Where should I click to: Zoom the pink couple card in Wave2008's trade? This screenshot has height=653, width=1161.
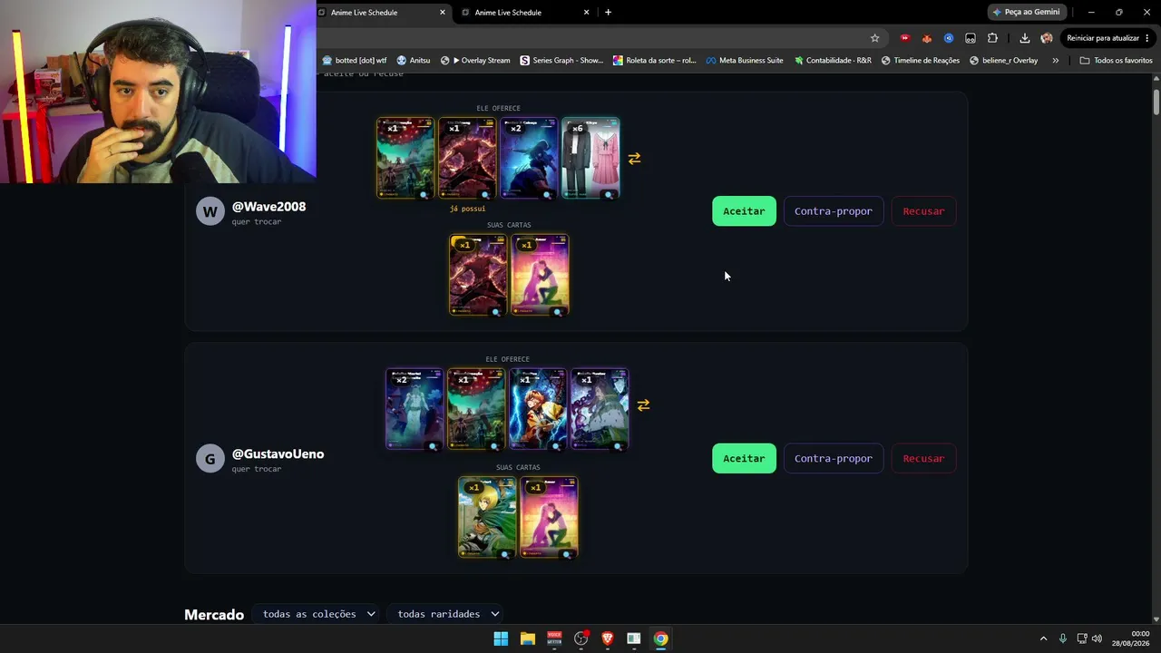coord(558,311)
